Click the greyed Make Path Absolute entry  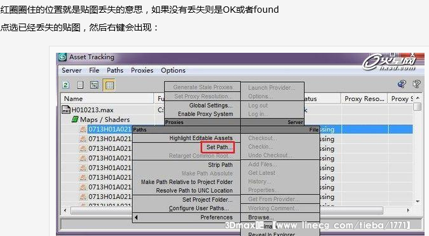[207, 174]
